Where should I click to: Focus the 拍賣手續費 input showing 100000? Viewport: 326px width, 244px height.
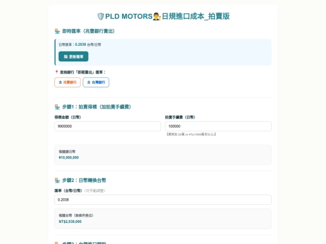pyautogui.click(x=219, y=126)
